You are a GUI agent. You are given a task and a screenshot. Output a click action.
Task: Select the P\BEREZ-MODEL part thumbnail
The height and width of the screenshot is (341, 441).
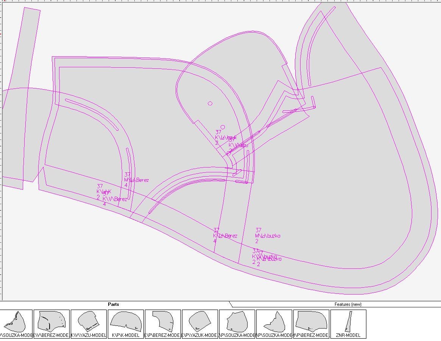[x=310, y=323]
